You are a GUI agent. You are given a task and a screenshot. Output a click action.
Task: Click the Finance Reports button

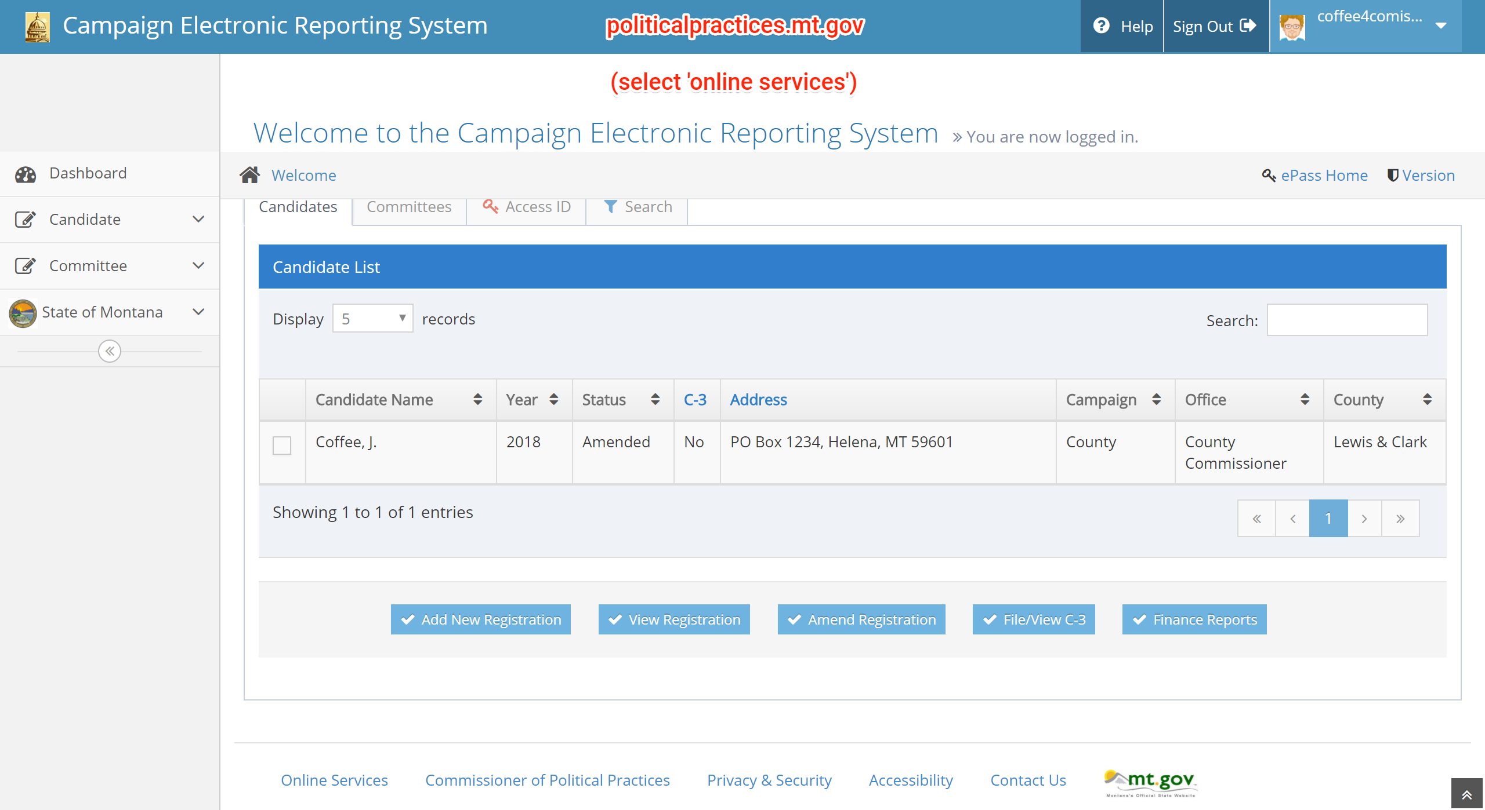click(x=1194, y=619)
